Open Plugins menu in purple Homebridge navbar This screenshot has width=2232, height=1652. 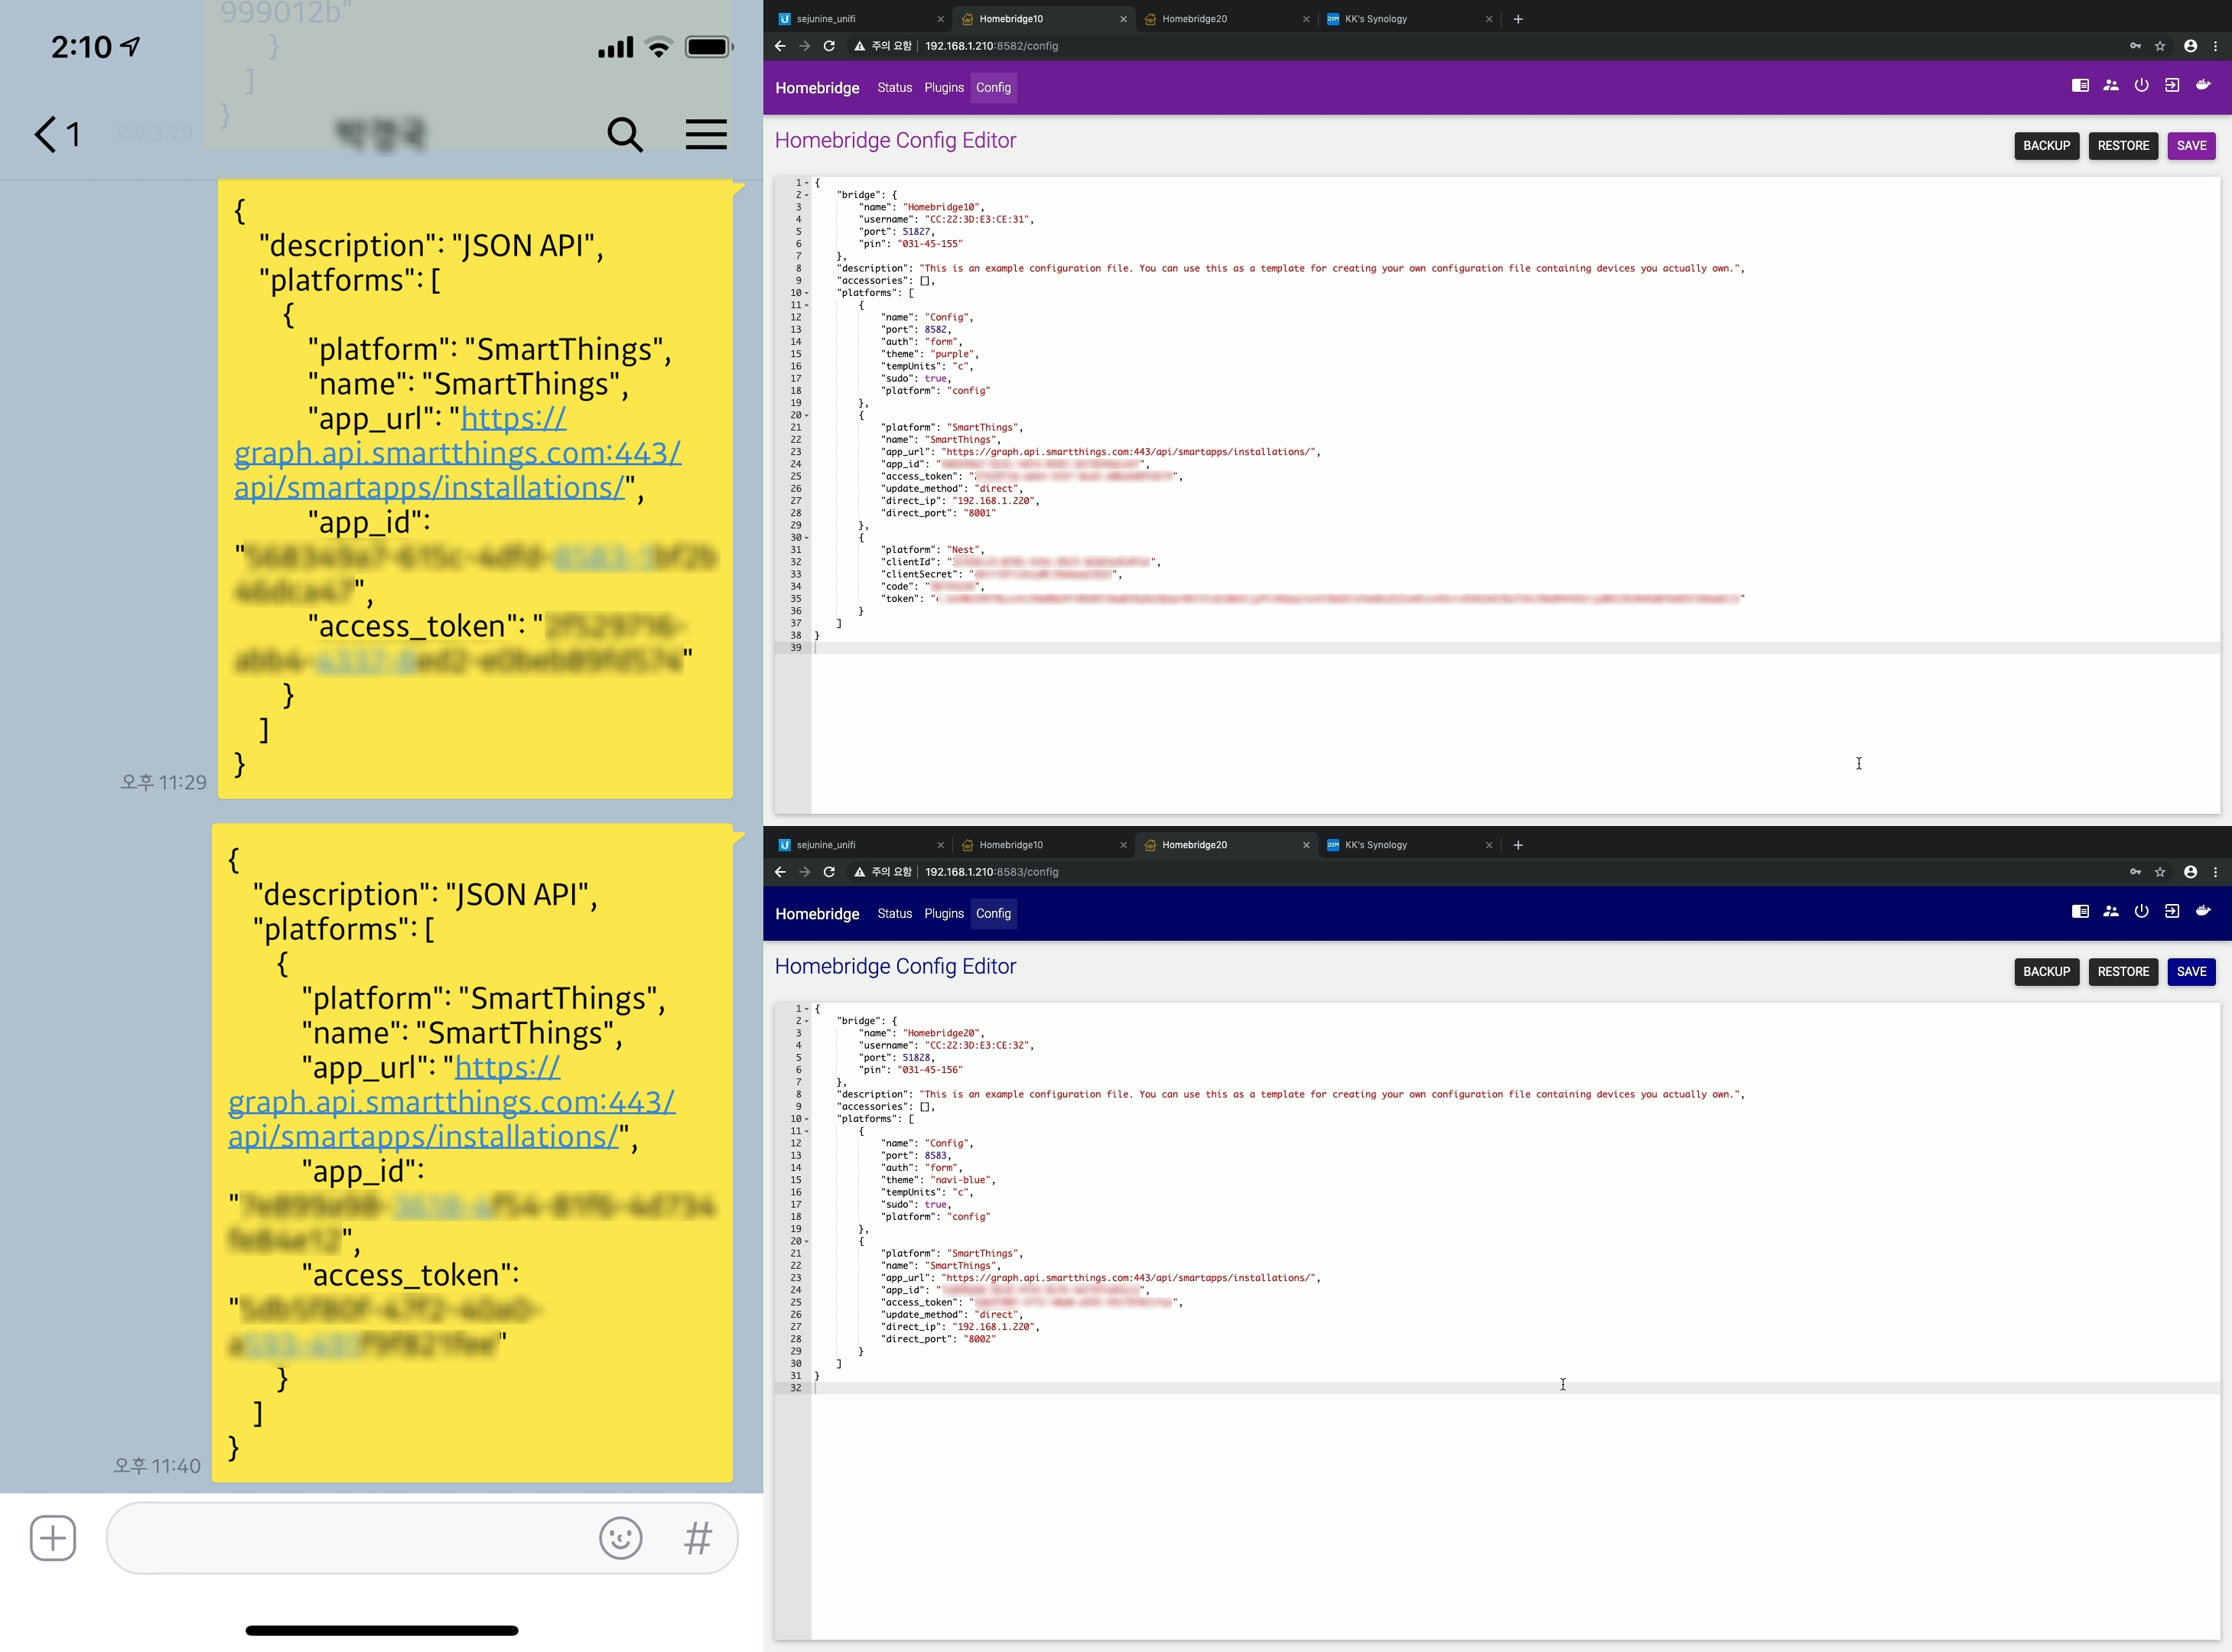click(943, 88)
